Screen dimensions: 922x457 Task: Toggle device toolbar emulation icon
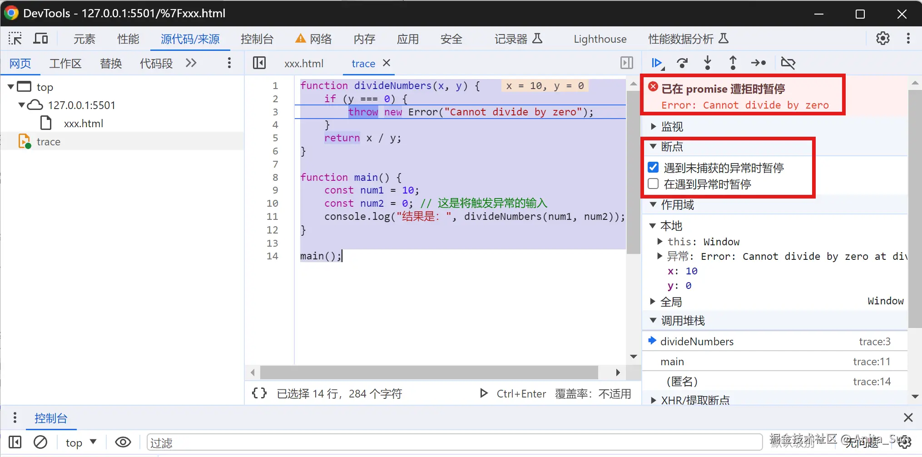(x=40, y=39)
